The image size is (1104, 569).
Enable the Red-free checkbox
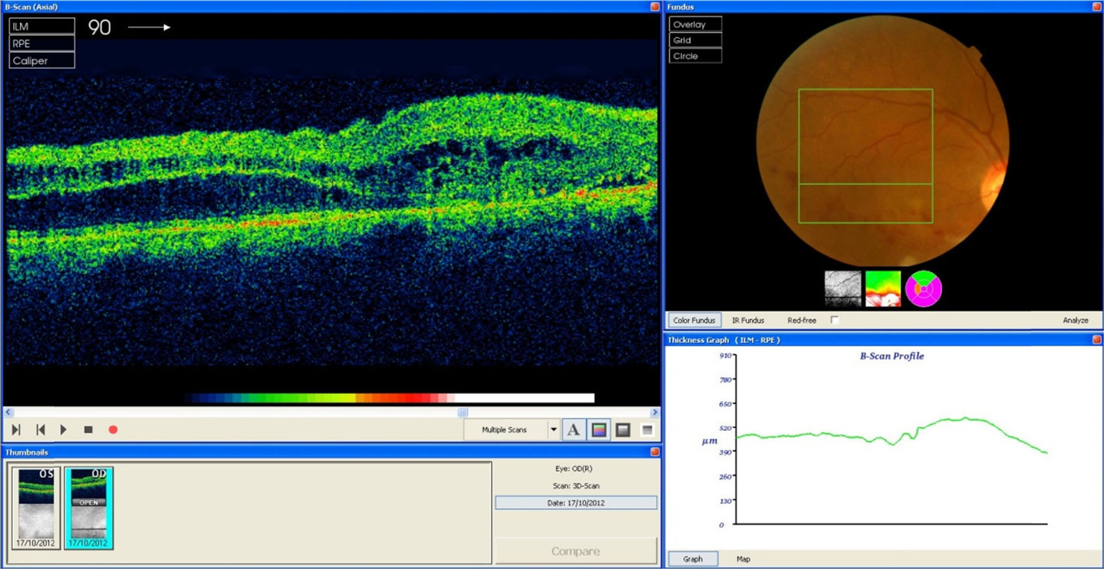click(x=834, y=320)
